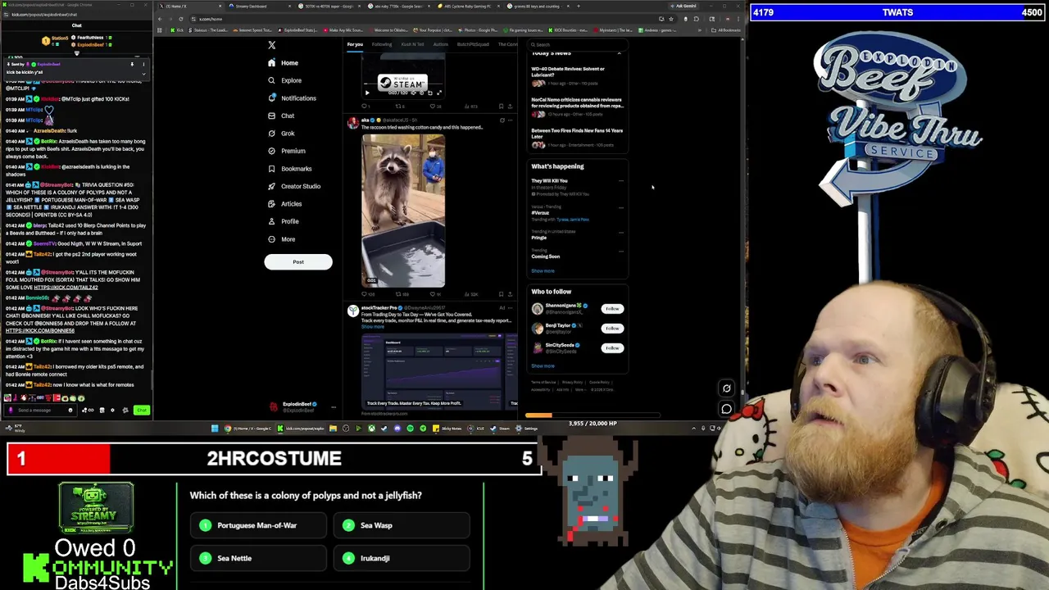Click the X search field
This screenshot has height=590, width=1049.
pyautogui.click(x=578, y=44)
